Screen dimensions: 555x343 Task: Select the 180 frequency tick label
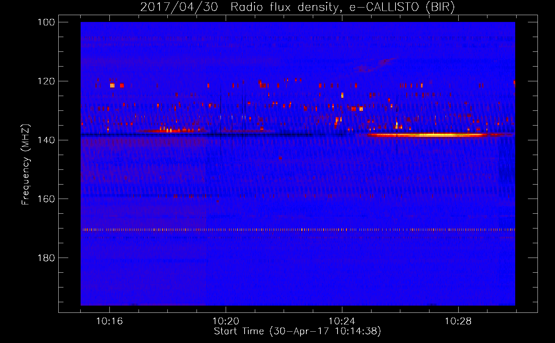(x=46, y=258)
